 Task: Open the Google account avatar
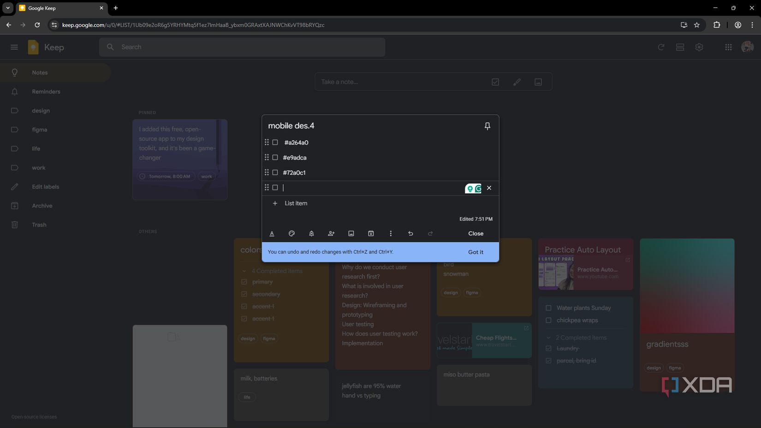pyautogui.click(x=747, y=47)
